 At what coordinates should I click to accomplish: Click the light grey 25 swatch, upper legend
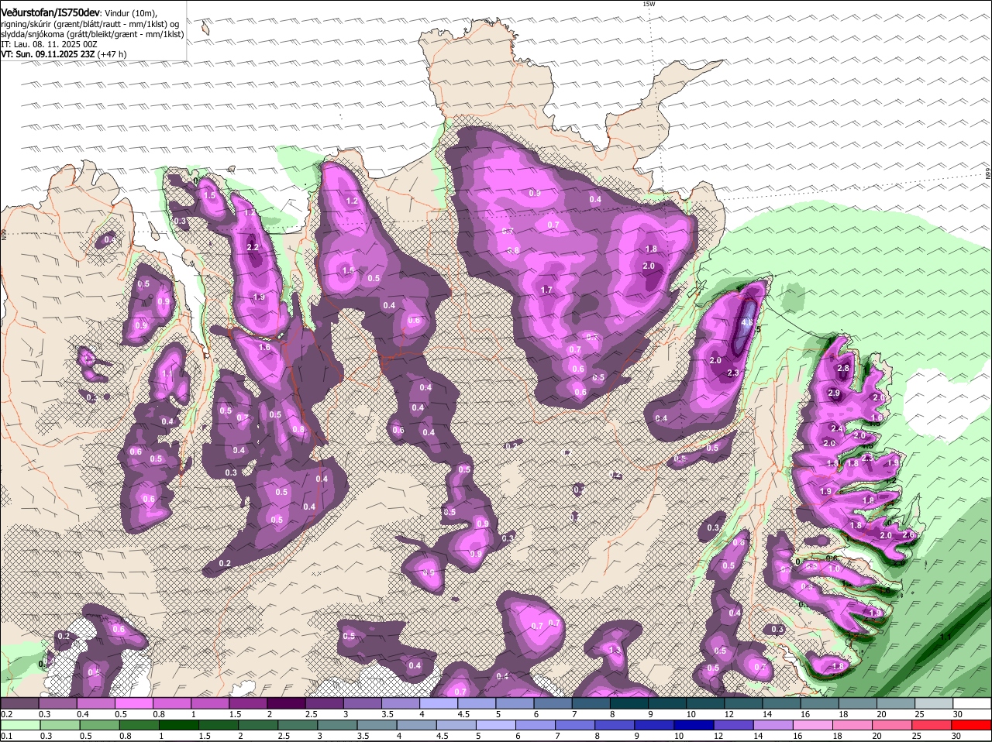pos(934,703)
